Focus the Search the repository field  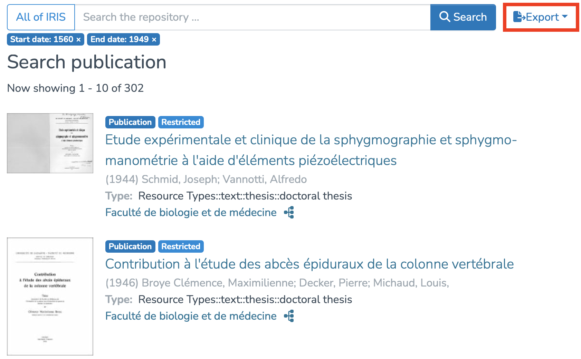pyautogui.click(x=252, y=17)
